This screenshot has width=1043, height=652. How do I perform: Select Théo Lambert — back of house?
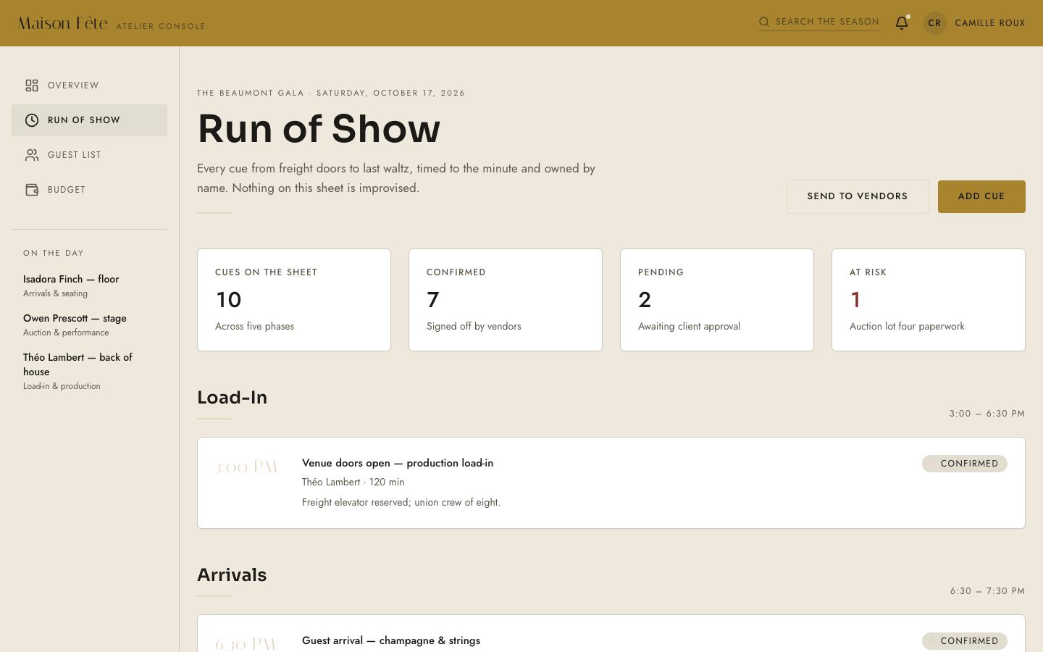89,371
